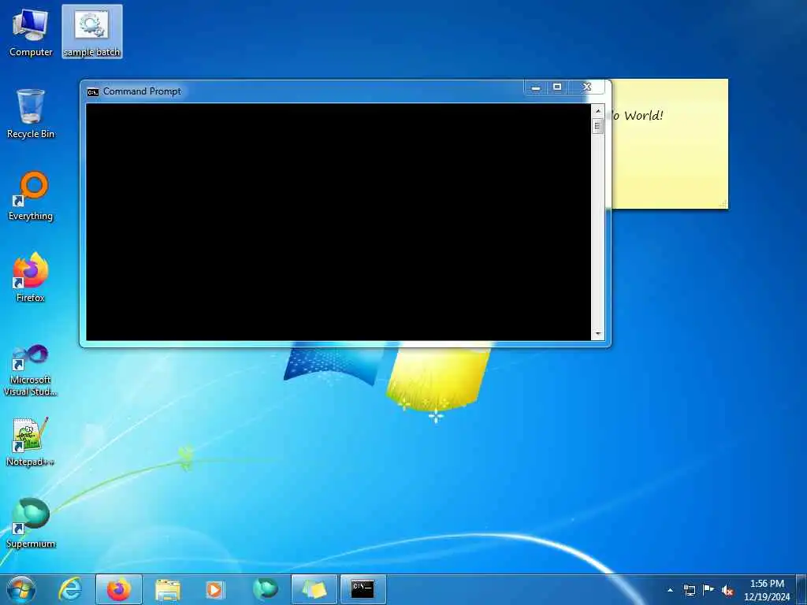Image resolution: width=807 pixels, height=605 pixels.
Task: Select the Microsoft Visual Studio shortcut
Action: pyautogui.click(x=31, y=371)
